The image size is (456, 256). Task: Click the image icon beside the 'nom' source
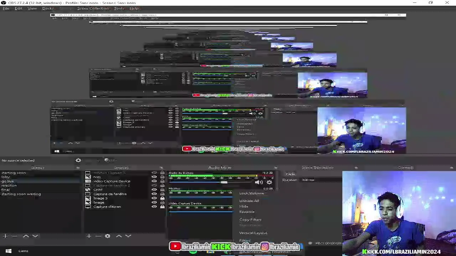click(x=88, y=177)
